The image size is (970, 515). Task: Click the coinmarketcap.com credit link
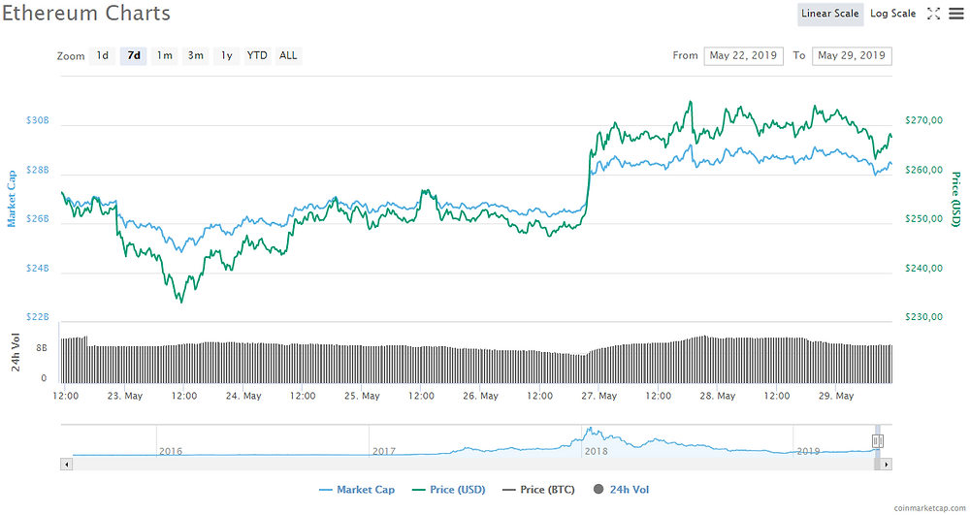930,508
